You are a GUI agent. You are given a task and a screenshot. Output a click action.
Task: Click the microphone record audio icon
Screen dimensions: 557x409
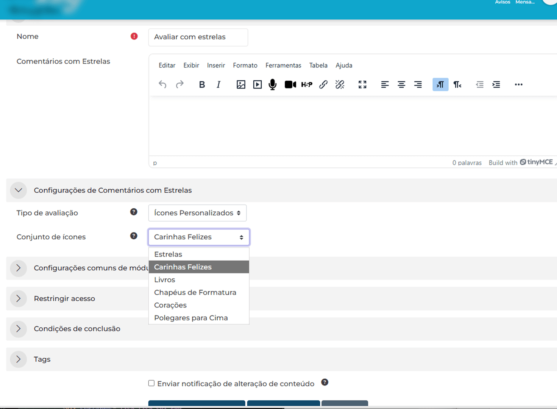tap(273, 84)
